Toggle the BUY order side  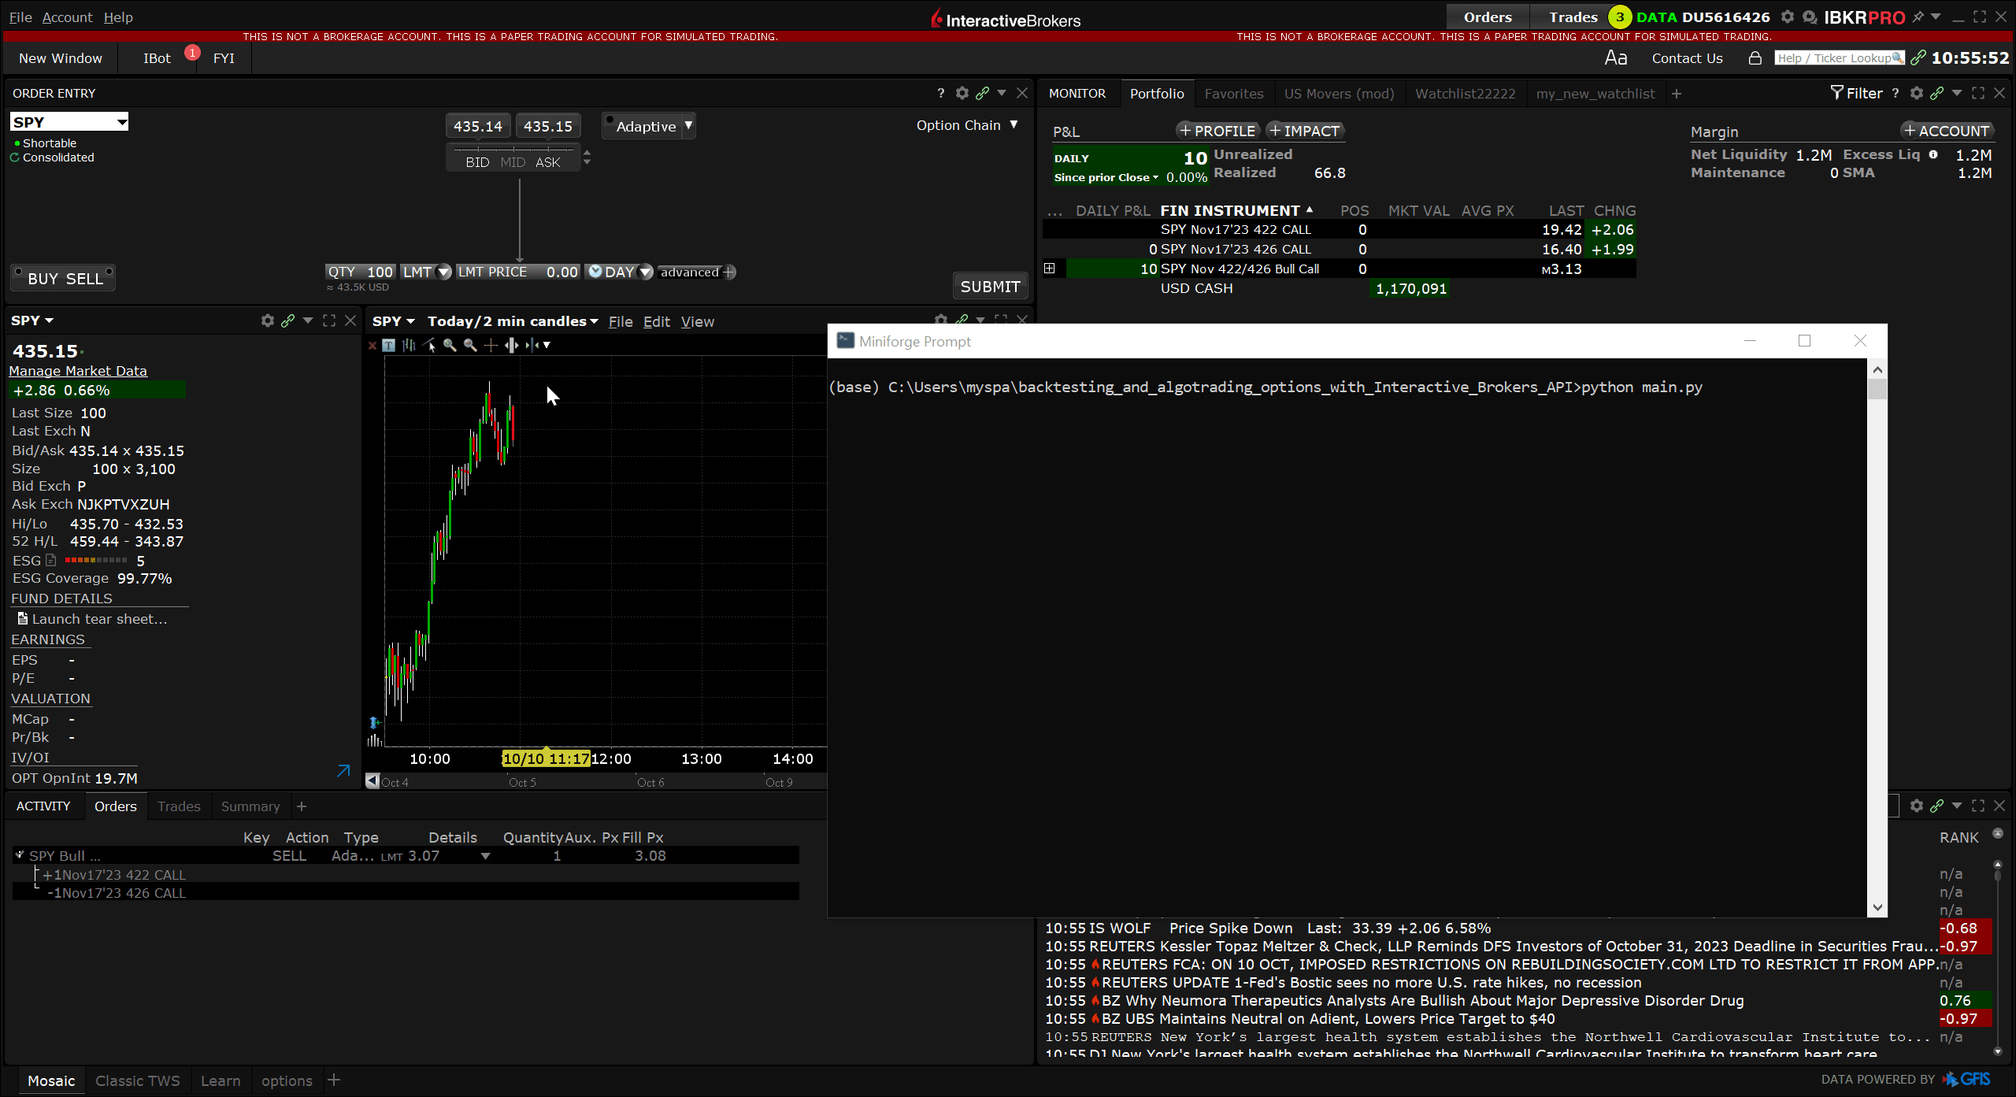(43, 279)
